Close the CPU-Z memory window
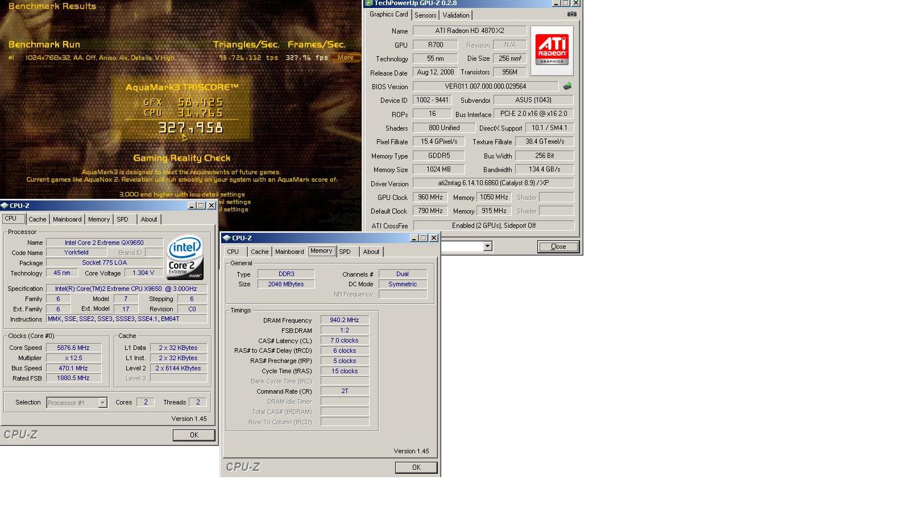The height and width of the screenshot is (505, 920). (x=434, y=238)
